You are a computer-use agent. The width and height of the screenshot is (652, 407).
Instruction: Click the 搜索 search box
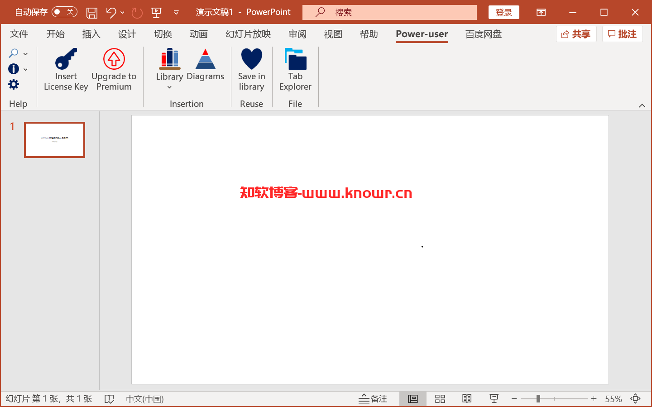389,12
